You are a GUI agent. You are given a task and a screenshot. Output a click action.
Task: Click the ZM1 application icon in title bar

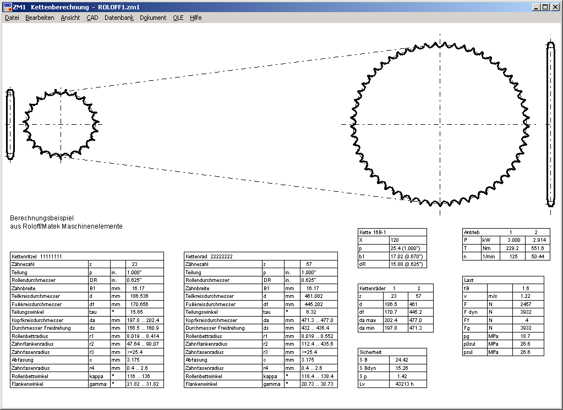(x=7, y=7)
